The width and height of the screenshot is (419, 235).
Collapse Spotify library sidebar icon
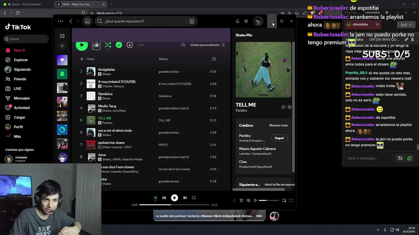point(62,36)
